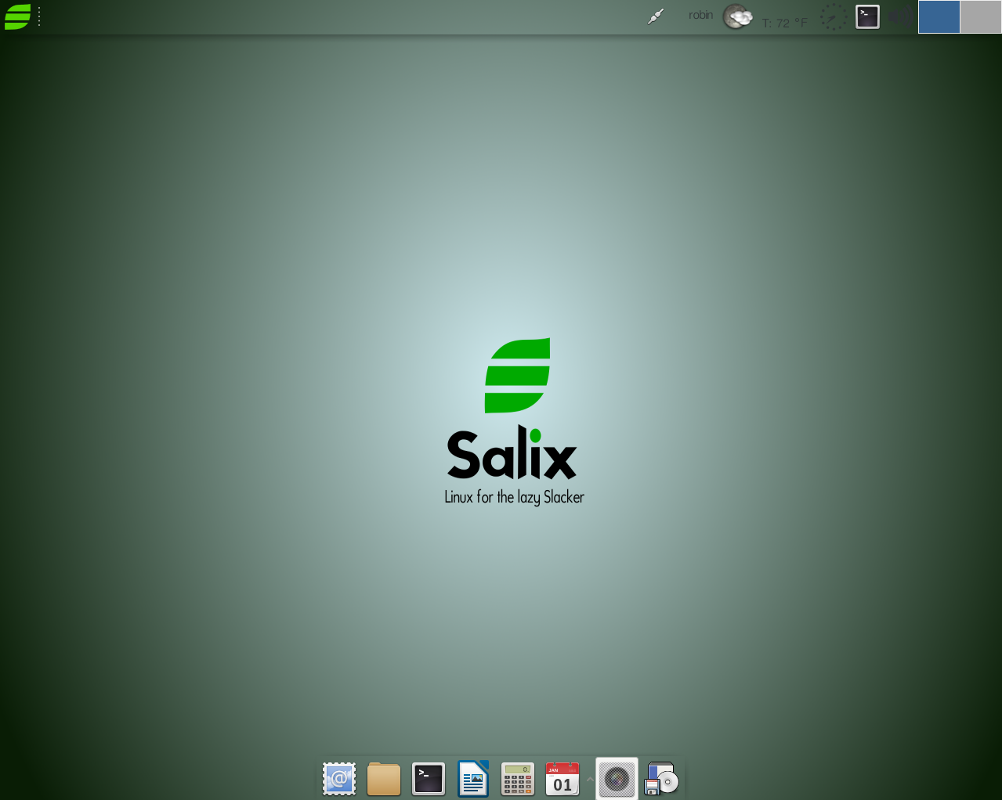Viewport: 1002px width, 800px height.
Task: Click the T: 72 °F temperature label
Action: coord(784,23)
